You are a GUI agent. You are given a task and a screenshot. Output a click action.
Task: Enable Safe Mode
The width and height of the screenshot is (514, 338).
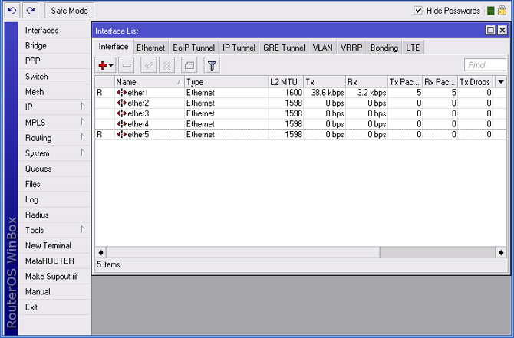click(69, 11)
